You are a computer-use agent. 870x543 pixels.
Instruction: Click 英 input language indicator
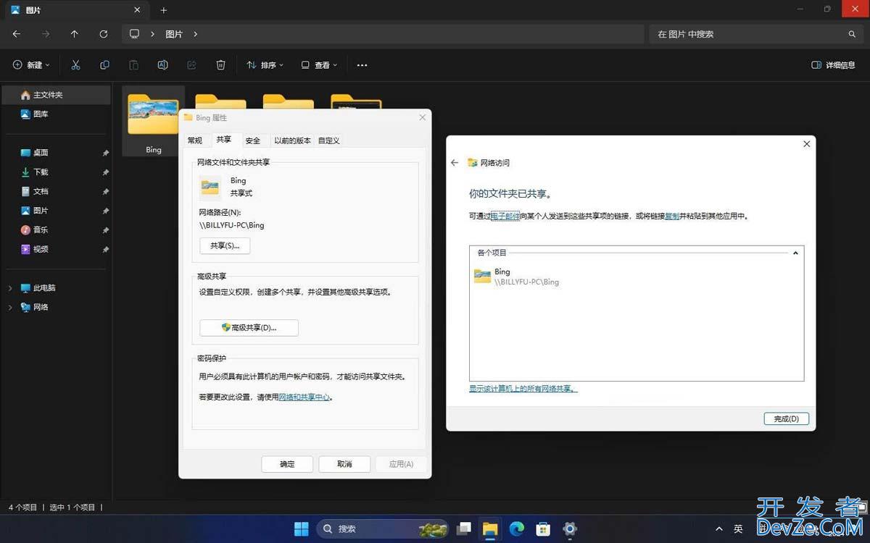738,529
